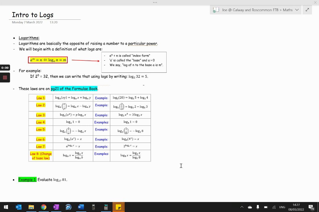
Task: Switch to OneNote on the taskbar
Action: point(56,207)
